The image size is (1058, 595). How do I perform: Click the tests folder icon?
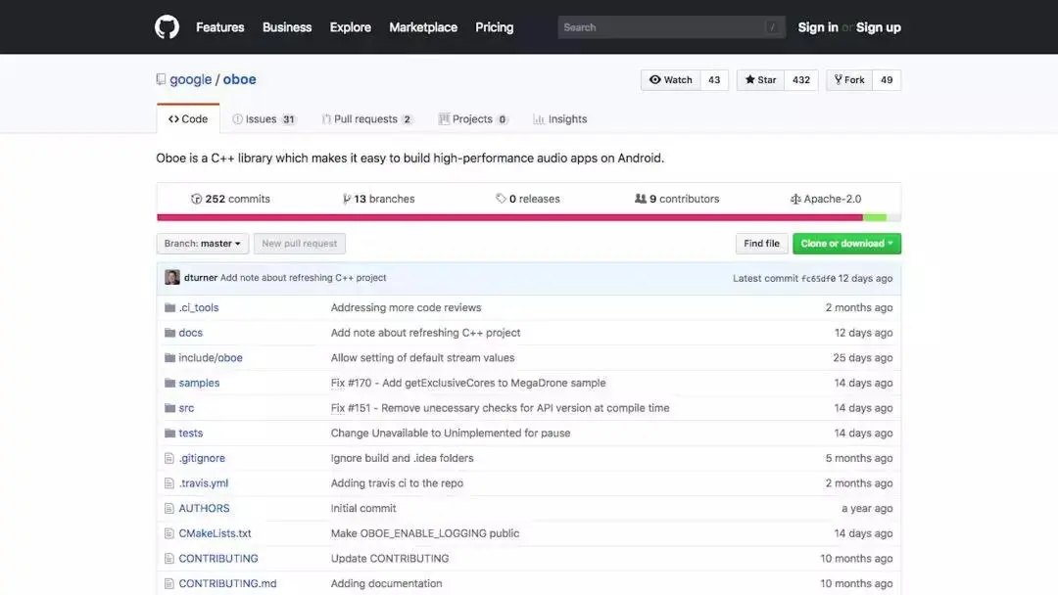(169, 434)
